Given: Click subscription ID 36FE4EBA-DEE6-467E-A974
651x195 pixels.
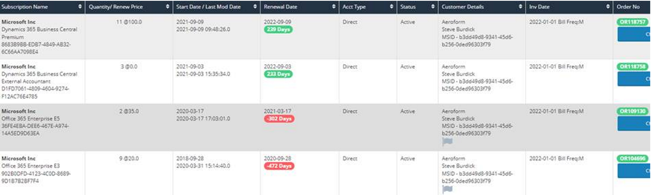Looking at the screenshot, I should coord(35,126).
